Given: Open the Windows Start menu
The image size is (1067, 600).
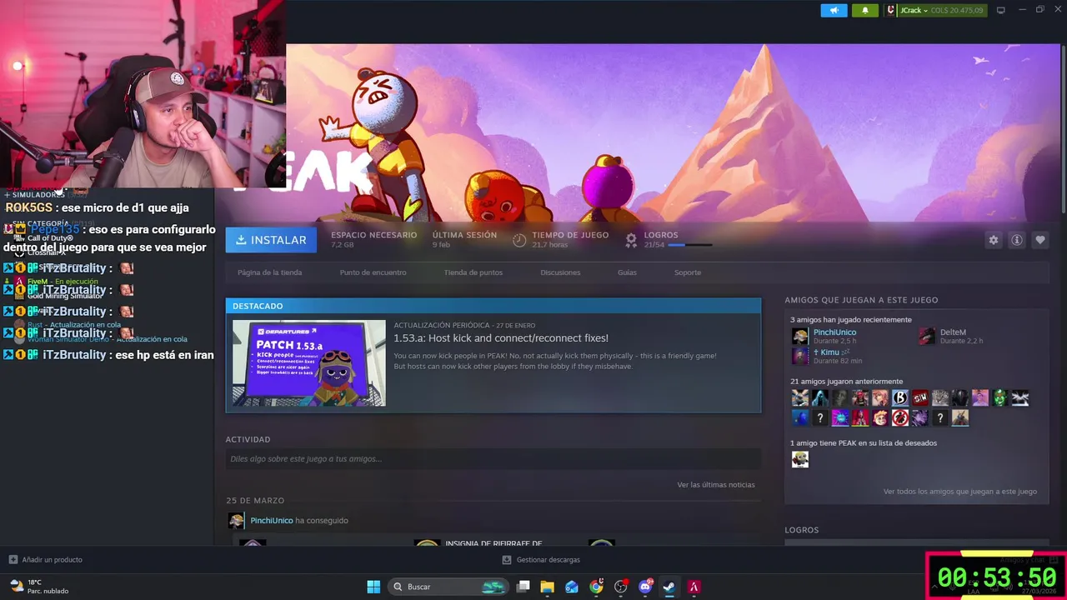Looking at the screenshot, I should pos(373,587).
